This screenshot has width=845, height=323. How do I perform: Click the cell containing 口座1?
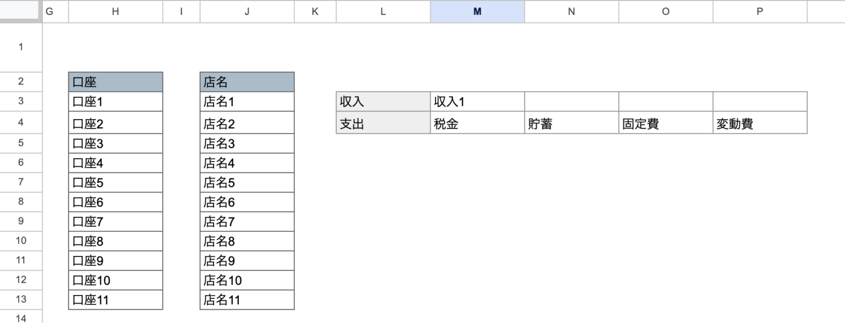pyautogui.click(x=116, y=102)
